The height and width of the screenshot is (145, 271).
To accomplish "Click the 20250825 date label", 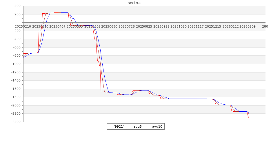I will 144,26.
